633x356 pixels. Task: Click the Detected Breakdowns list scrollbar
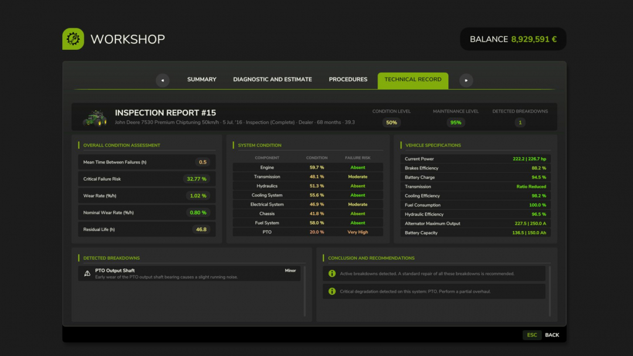(305, 291)
